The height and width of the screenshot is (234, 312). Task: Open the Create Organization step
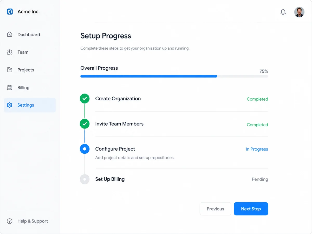click(x=118, y=99)
